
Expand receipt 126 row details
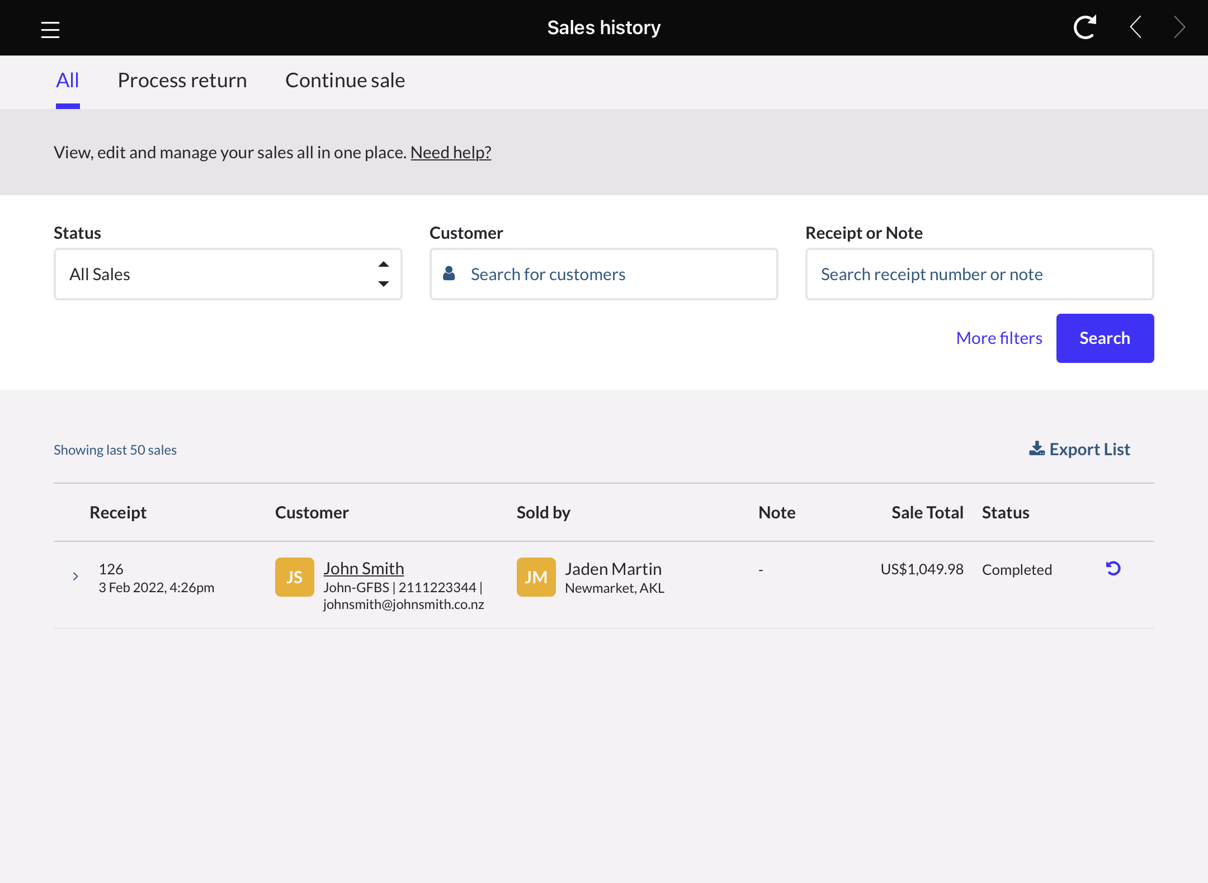point(75,576)
